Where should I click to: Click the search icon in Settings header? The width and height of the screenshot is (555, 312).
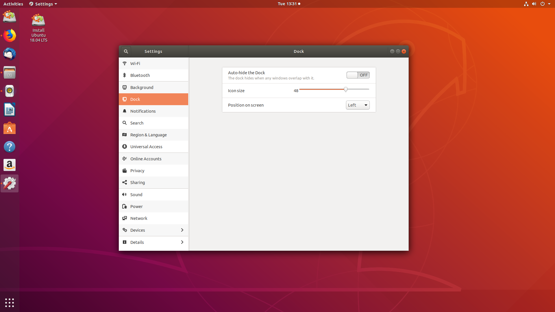tap(126, 51)
